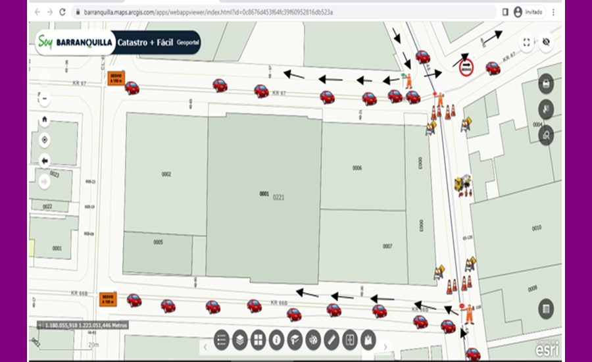Click the map Home extent button
This screenshot has height=362, width=592.
point(45,120)
